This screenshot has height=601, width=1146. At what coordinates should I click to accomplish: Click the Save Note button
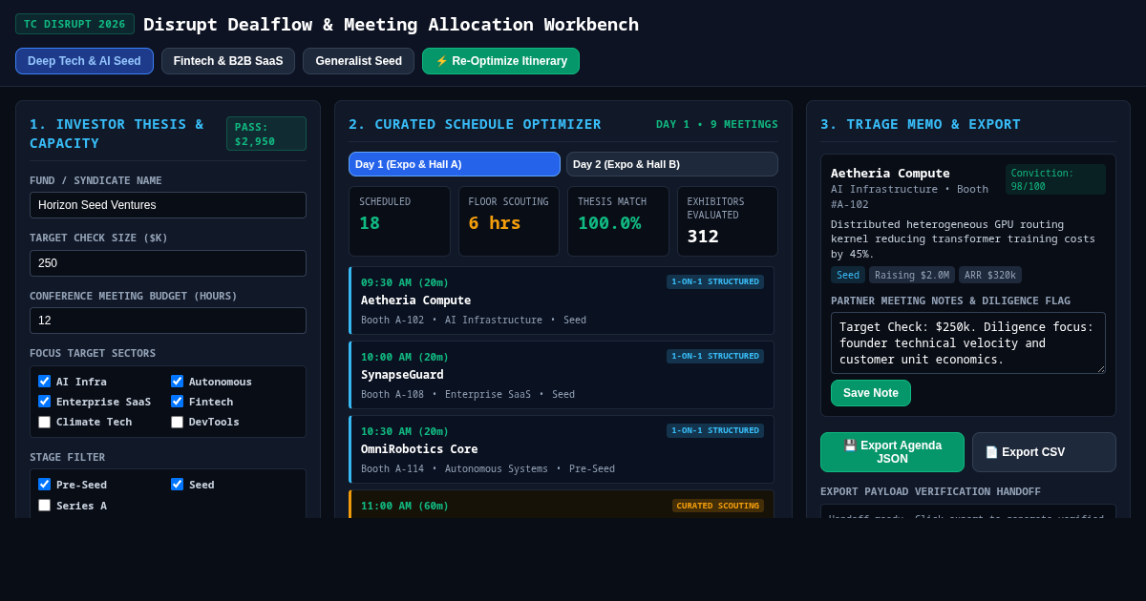(x=871, y=393)
